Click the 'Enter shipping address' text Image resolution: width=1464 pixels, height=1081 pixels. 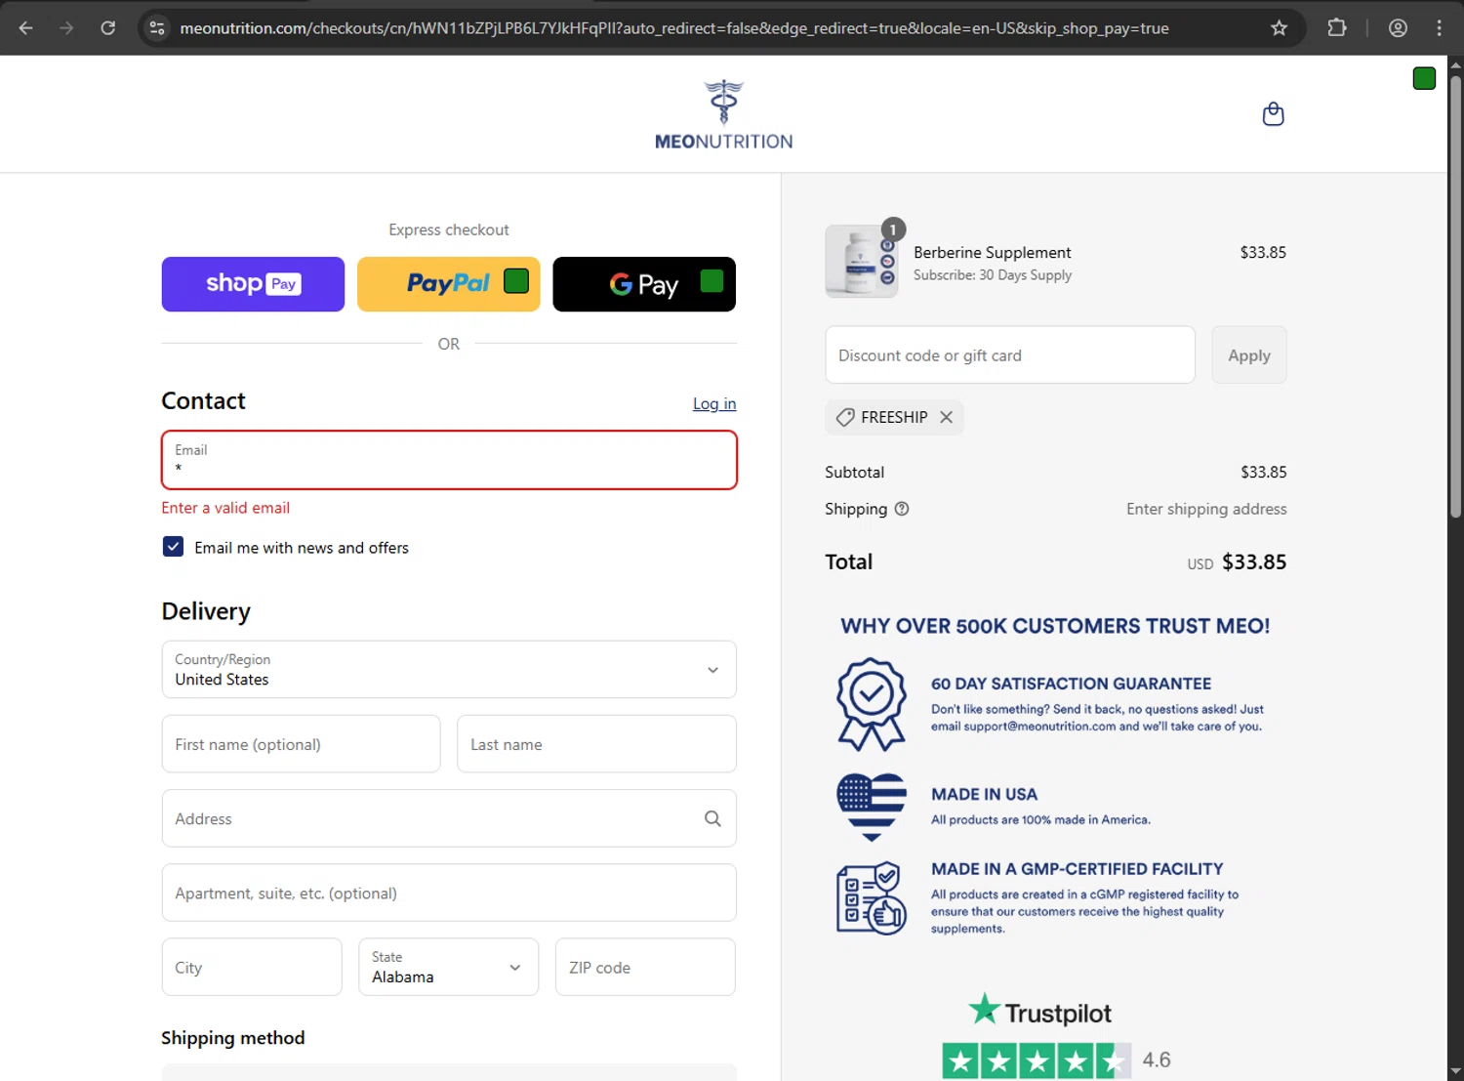coord(1206,509)
